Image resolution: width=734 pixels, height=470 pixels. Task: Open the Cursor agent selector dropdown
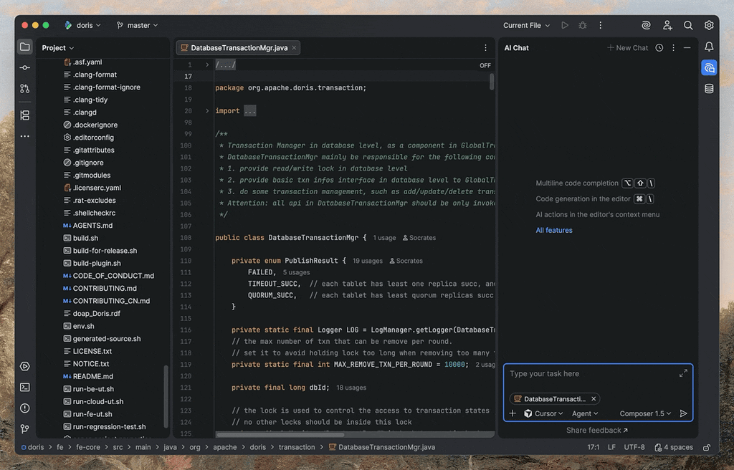tap(543, 413)
